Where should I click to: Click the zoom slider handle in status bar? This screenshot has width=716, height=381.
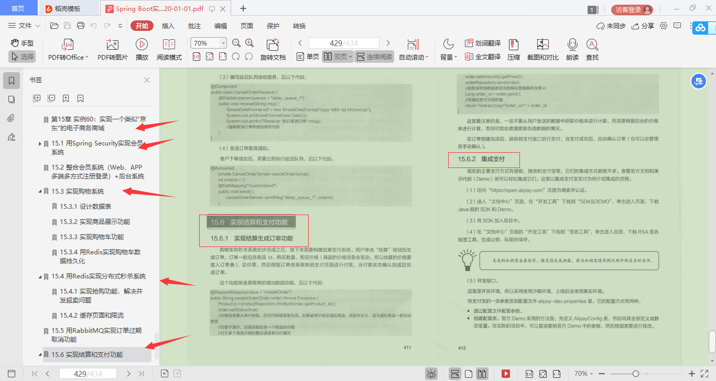coord(635,374)
